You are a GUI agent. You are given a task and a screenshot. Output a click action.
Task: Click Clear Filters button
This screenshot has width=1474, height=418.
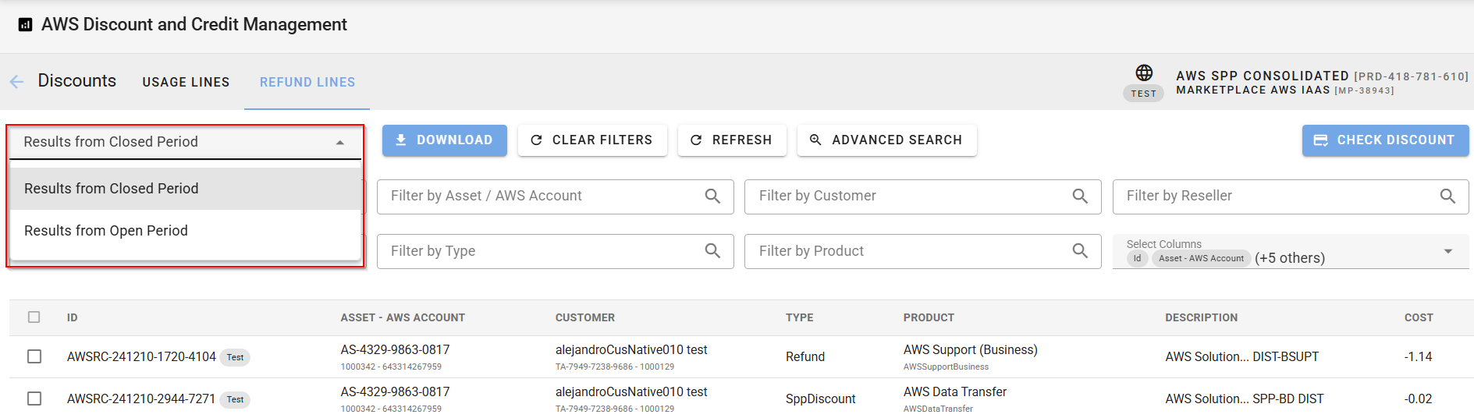tap(592, 140)
